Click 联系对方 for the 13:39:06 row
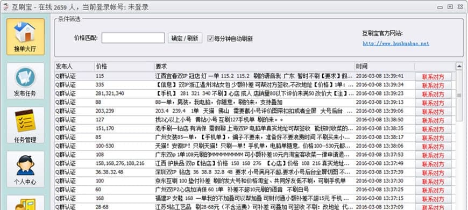The image size is (468, 210). [x=433, y=112]
